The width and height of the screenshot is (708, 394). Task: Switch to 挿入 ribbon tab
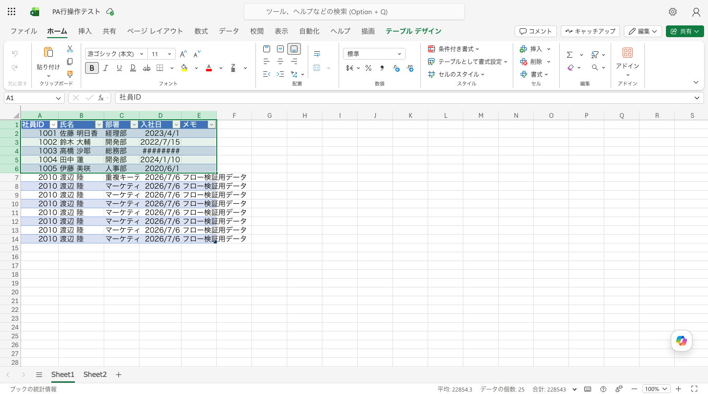click(85, 31)
